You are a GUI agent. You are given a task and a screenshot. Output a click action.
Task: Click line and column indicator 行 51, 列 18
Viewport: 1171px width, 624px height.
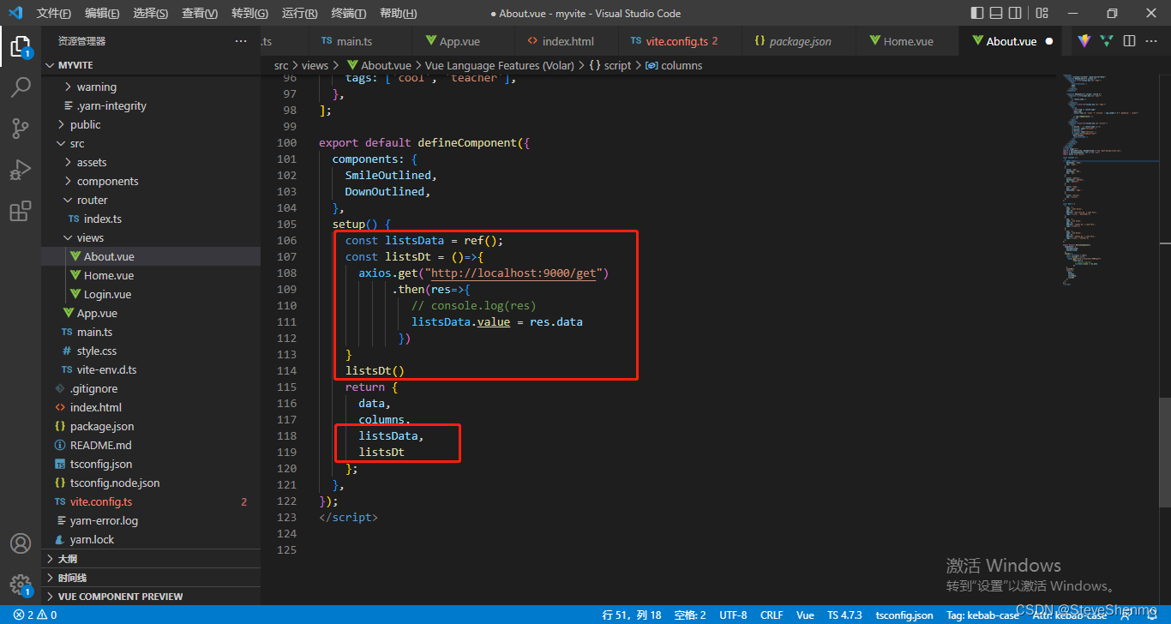point(632,615)
